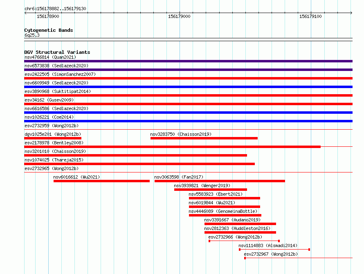Click the red bar under nsv3201010
The image size is (364, 274).
[x=135, y=155]
